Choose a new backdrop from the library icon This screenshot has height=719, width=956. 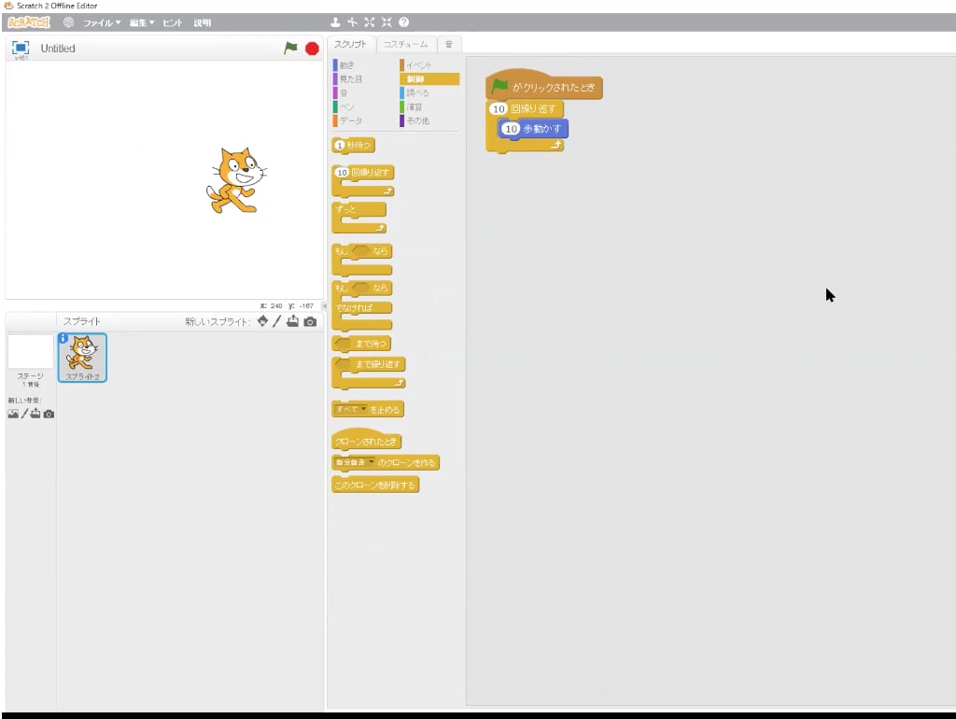(13, 414)
